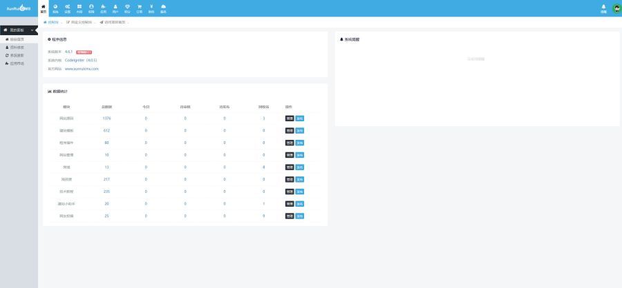Screen dimensions: 622x288
Task: Open the cloud services icon in top bar
Action: (163, 8)
